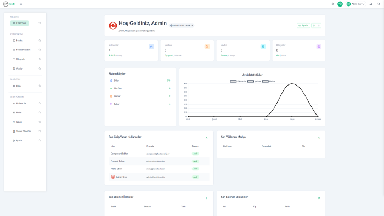Click the Dosya Adı column header
This screenshot has height=216, width=384.
(266, 146)
